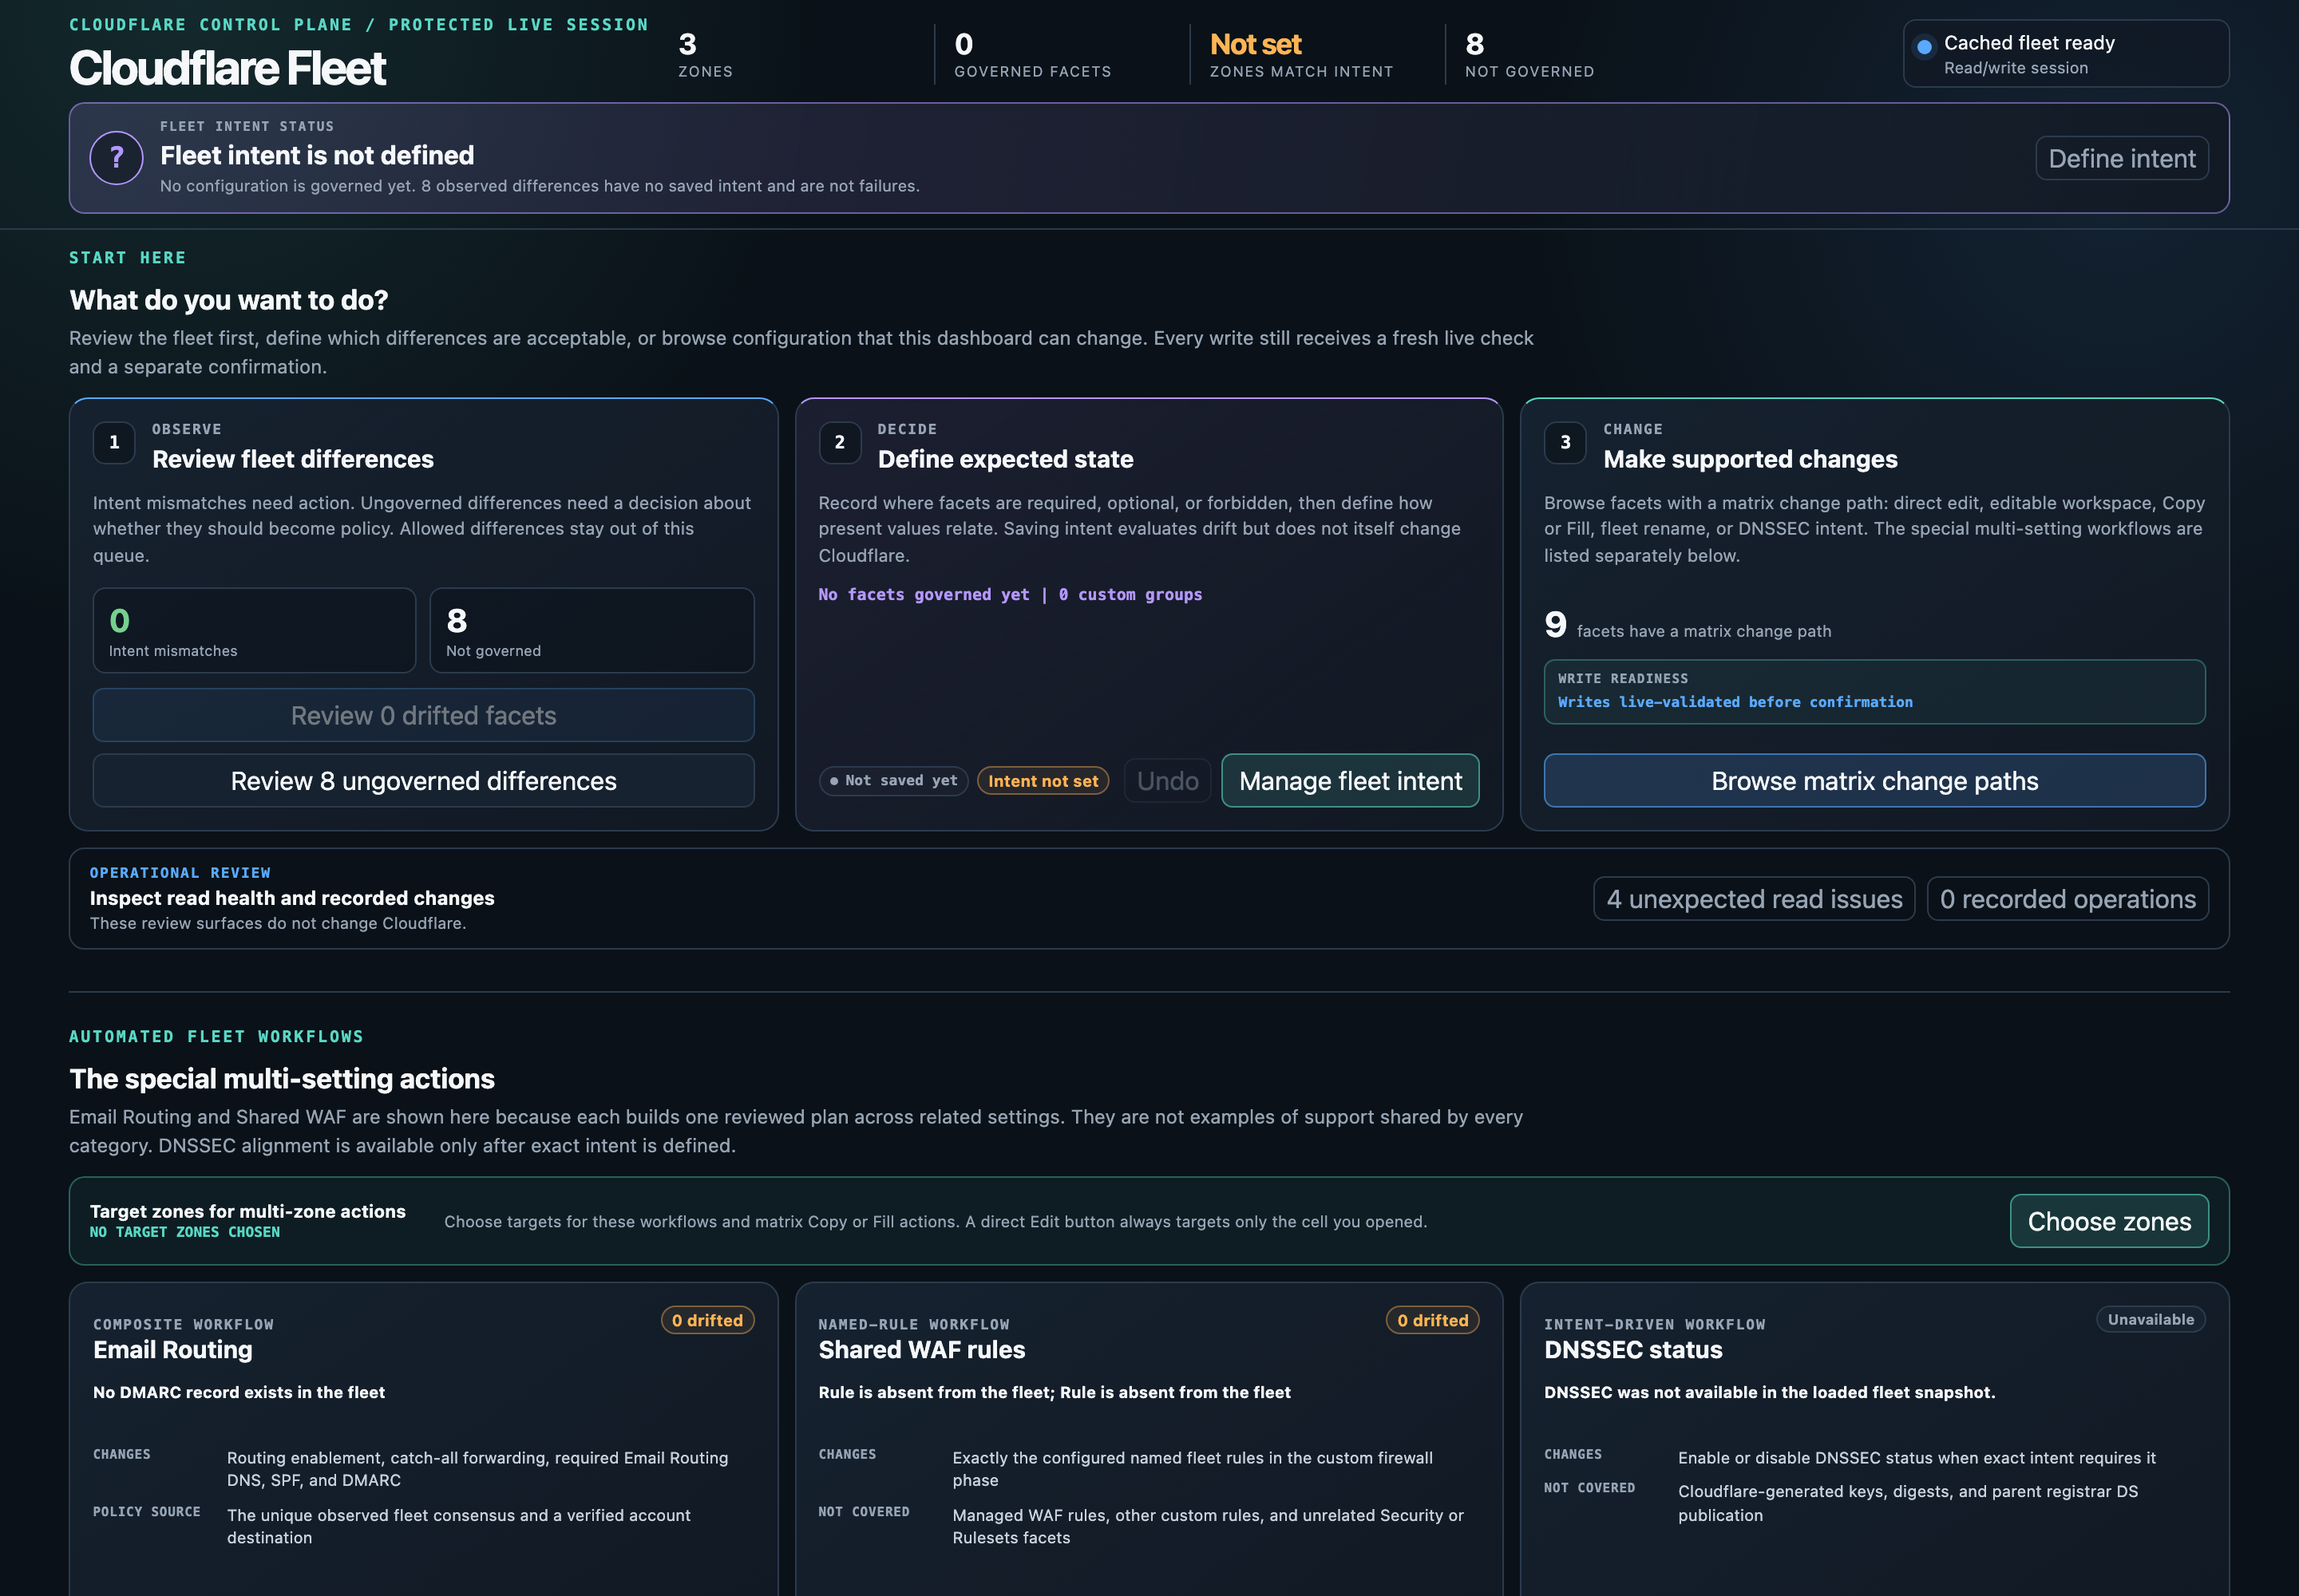Click the DNSSEC Unavailable badge
The width and height of the screenshot is (2299, 1596).
tap(2150, 1319)
